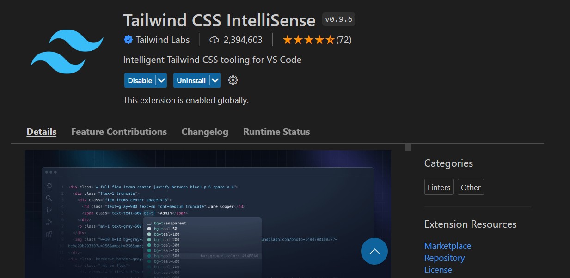Click the install count cloud icon
Image resolution: width=570 pixels, height=278 pixels.
[214, 40]
